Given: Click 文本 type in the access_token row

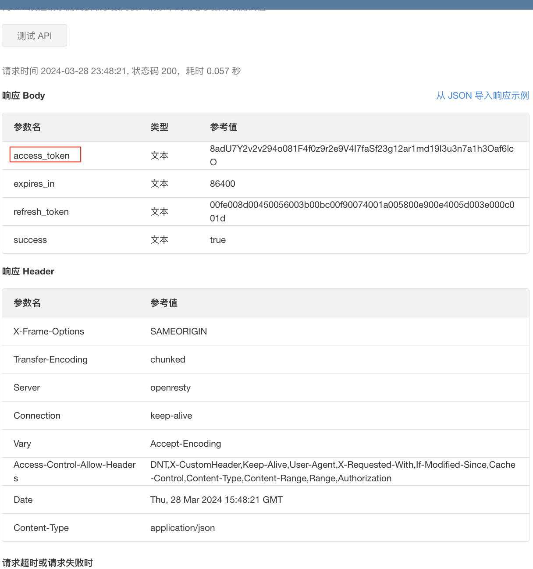Looking at the screenshot, I should coord(159,156).
